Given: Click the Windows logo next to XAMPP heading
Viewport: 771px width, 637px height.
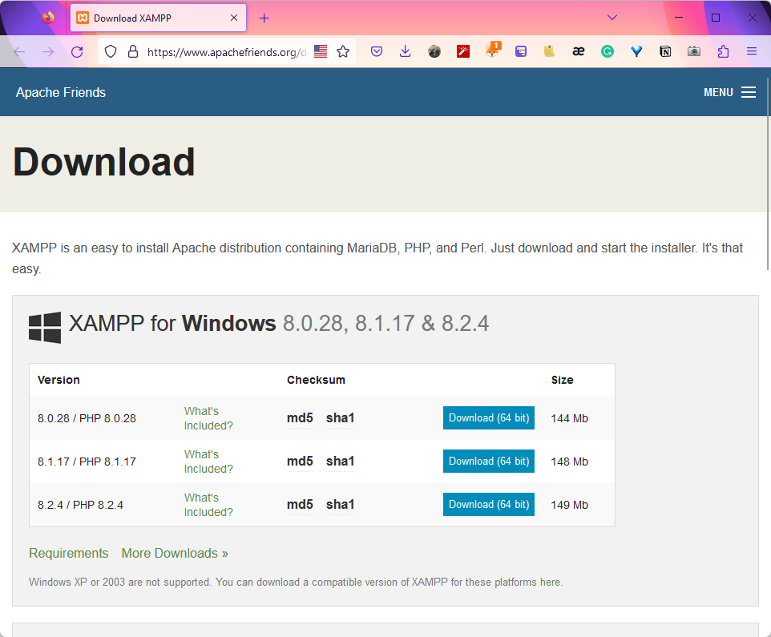Looking at the screenshot, I should tap(45, 328).
